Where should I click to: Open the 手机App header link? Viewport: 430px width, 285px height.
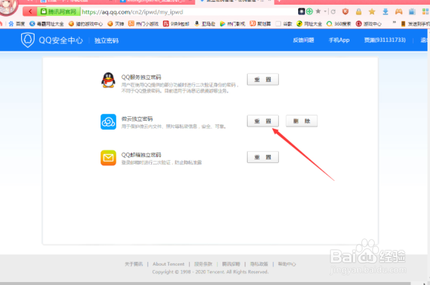click(339, 40)
